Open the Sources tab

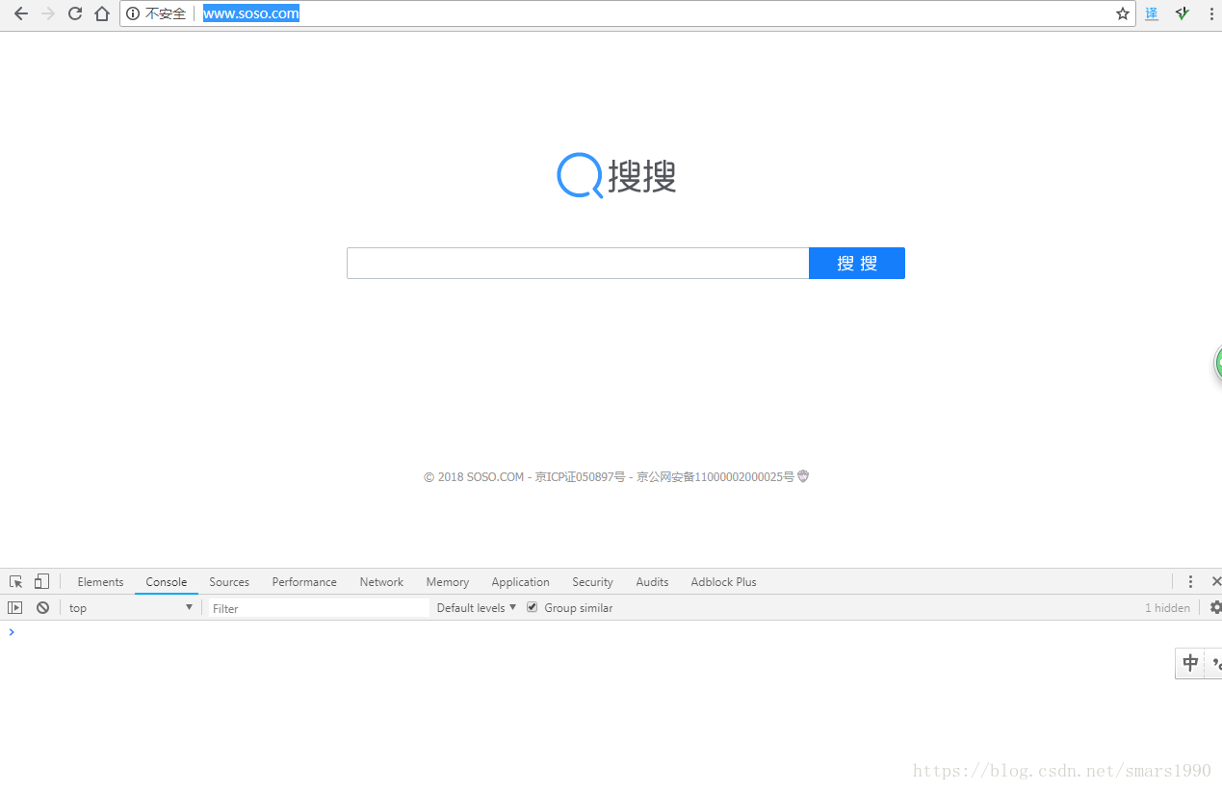click(229, 581)
